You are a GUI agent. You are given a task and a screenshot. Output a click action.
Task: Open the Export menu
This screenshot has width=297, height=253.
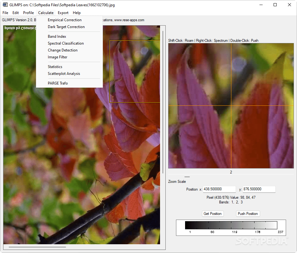pos(63,13)
